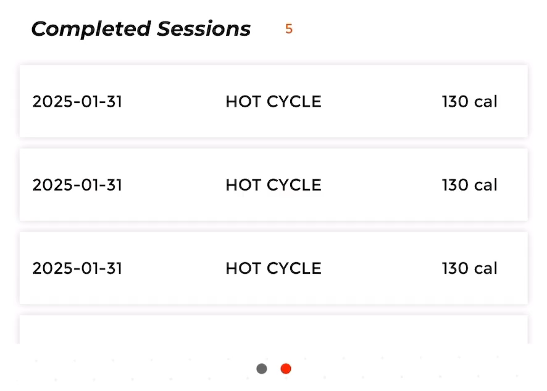Tap HOT CYCLE label in first row

pyautogui.click(x=273, y=102)
